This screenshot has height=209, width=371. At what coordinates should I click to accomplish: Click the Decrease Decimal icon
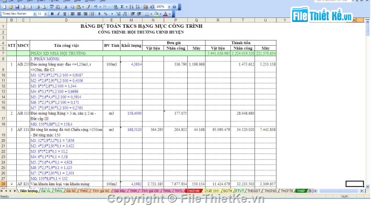(x=125, y=14)
